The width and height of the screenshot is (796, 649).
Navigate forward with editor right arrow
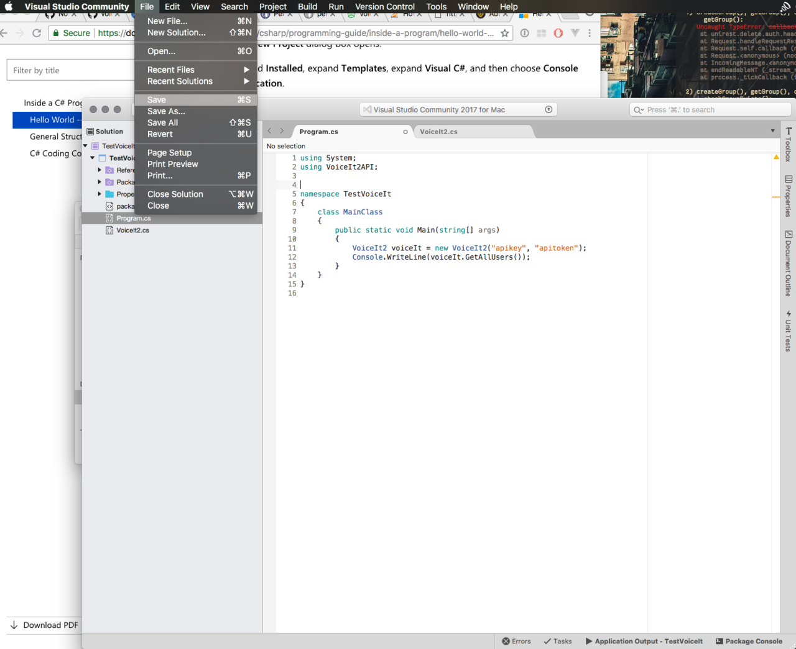282,131
